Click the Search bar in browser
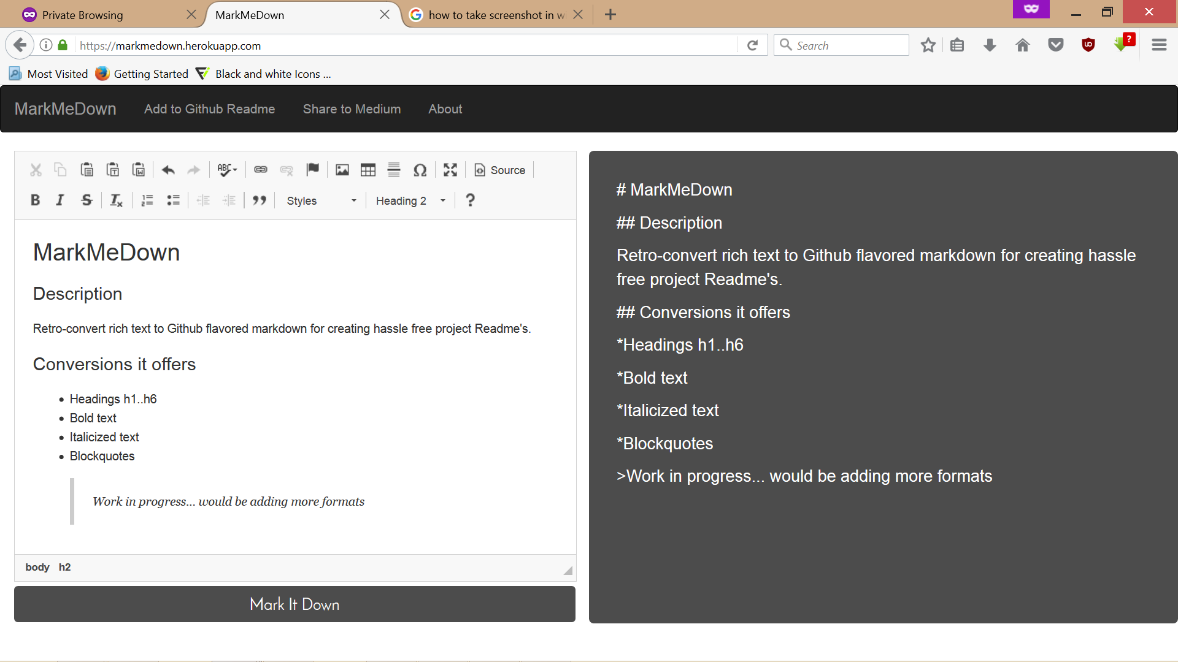1178x662 pixels. pyautogui.click(x=842, y=45)
